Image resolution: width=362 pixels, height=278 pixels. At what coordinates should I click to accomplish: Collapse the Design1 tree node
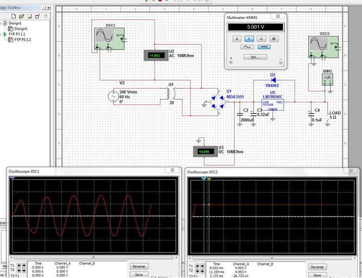pyautogui.click(x=1, y=23)
